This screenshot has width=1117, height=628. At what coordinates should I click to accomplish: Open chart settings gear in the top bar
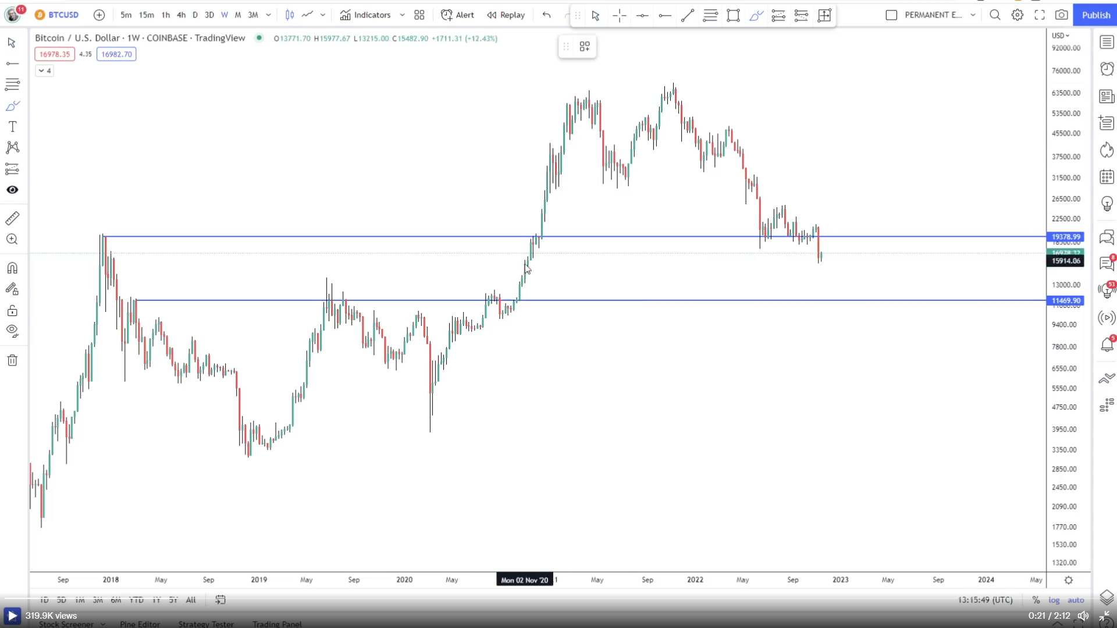1018,15
